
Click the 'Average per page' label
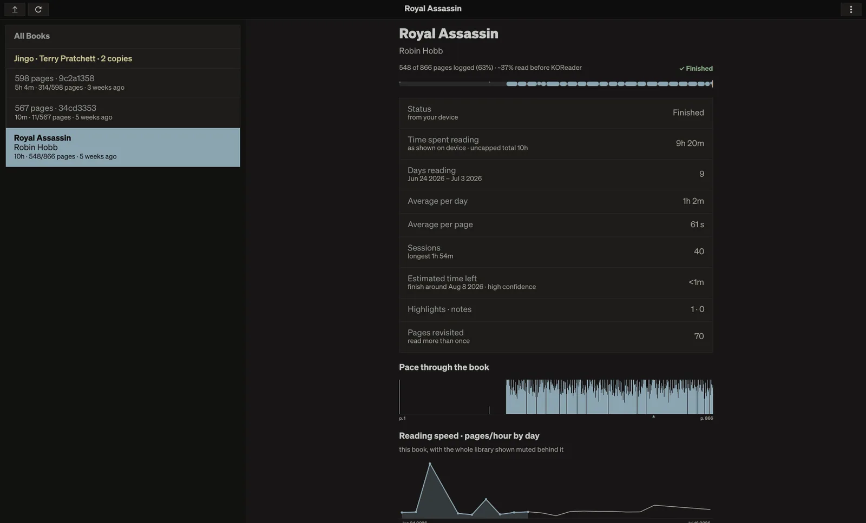440,224
